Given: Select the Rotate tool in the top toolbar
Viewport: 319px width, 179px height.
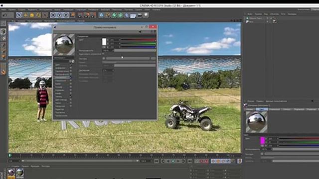Looking at the screenshot, I should point(38,15).
